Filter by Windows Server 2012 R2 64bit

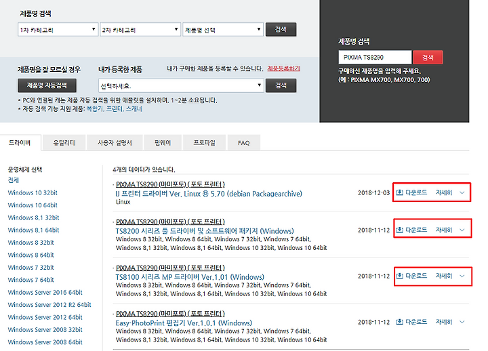[49, 305]
